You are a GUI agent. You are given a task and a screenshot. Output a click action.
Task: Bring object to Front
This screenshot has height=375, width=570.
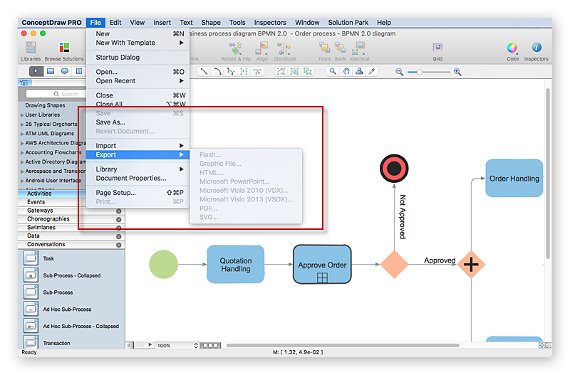tap(324, 48)
